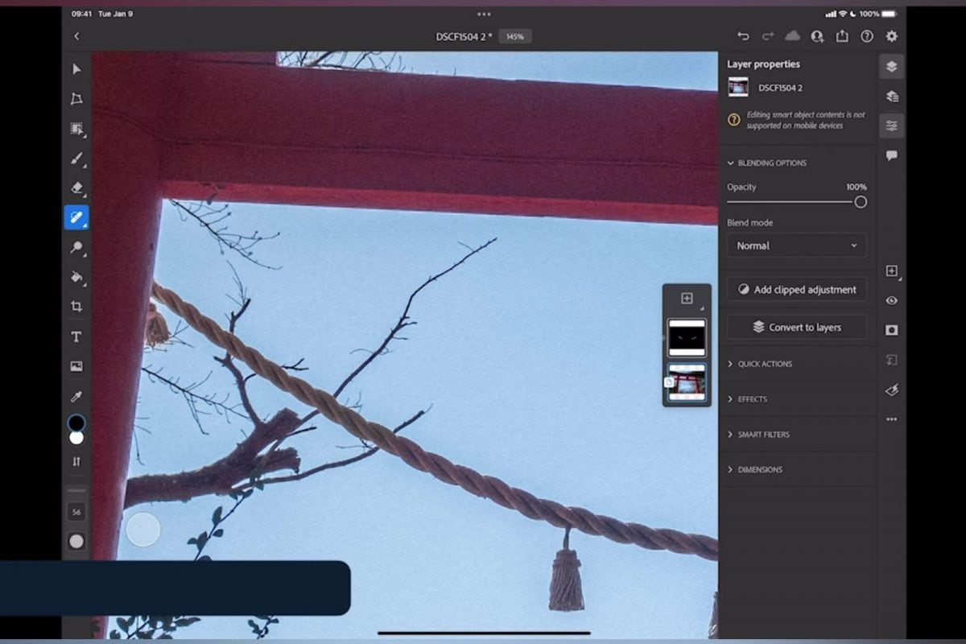Image resolution: width=966 pixels, height=644 pixels.
Task: Redo the last action
Action: tap(767, 36)
